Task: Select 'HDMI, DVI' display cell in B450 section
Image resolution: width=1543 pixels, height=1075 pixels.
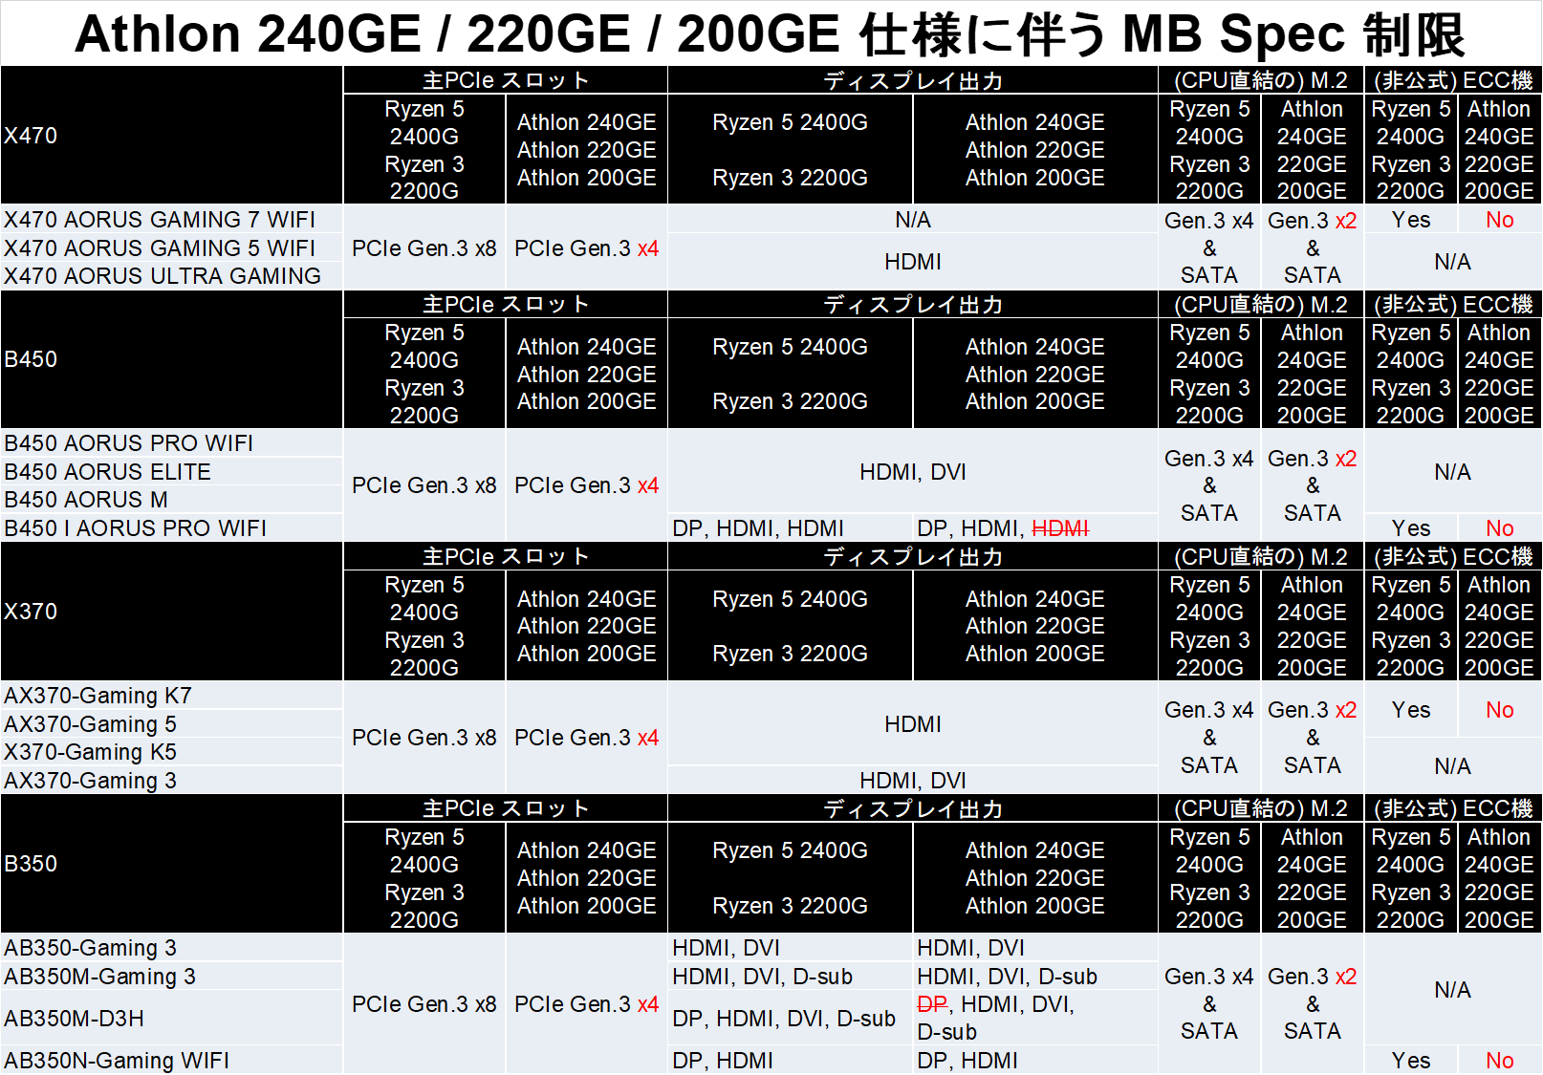Action: 913,472
